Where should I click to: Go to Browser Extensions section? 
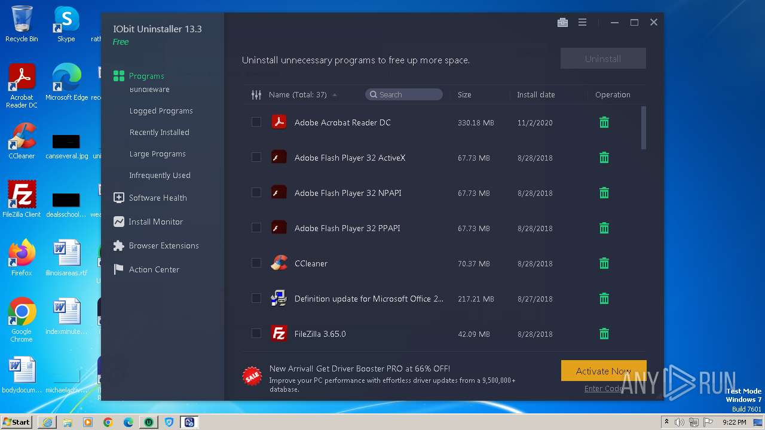[x=164, y=245]
